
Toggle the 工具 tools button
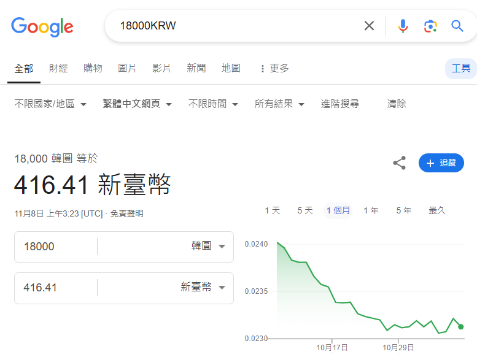(461, 69)
